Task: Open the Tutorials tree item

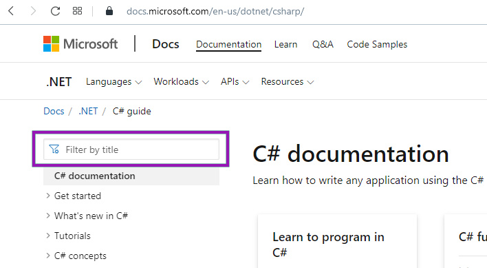Action: pos(72,236)
